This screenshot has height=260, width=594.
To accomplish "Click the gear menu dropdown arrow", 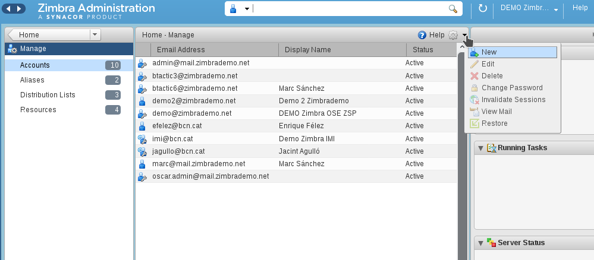I will tap(464, 35).
